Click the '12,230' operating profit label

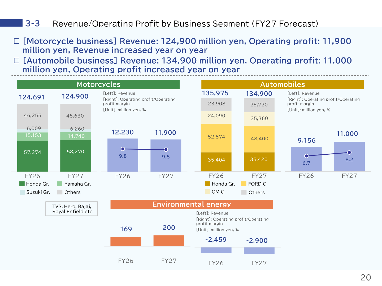pos(123,132)
